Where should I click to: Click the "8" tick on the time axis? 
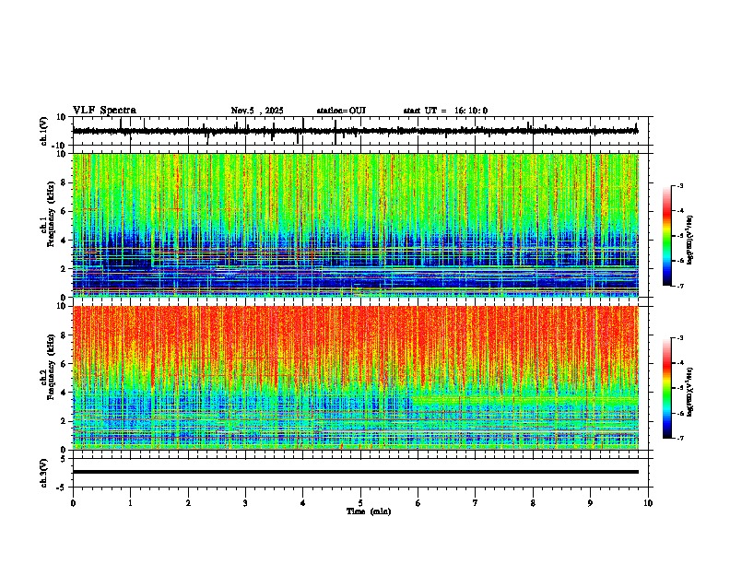click(x=533, y=503)
